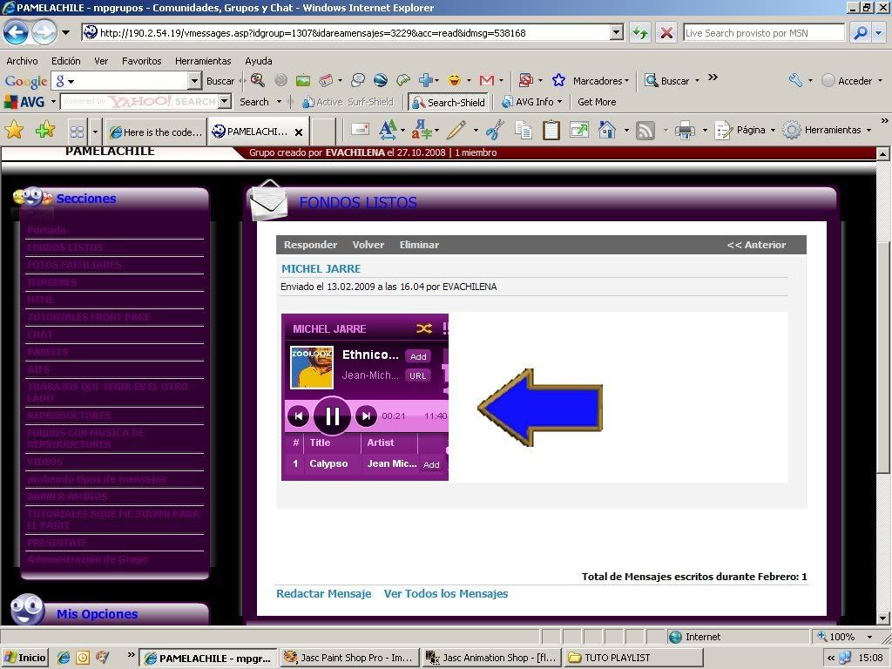Screen dimensions: 892x669
Task: Toggle Active Surf-Shield in AVG toolbar
Action: (348, 103)
